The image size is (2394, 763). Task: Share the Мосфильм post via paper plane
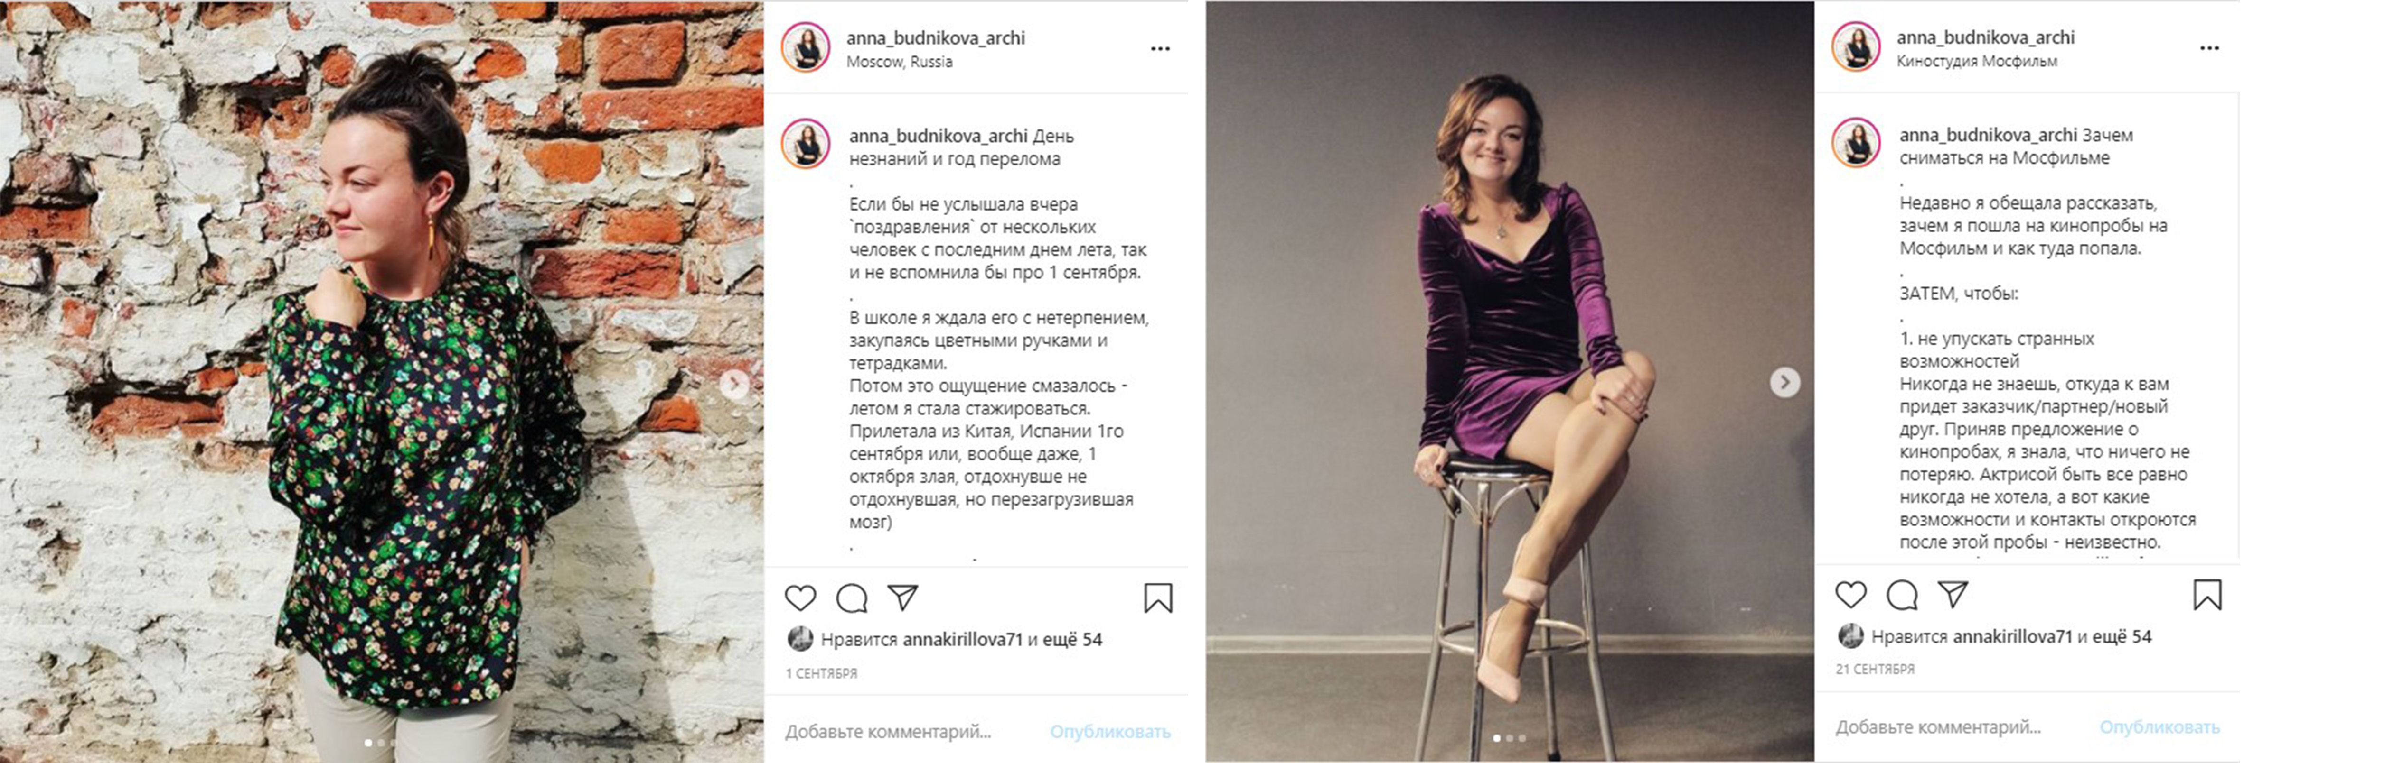click(1953, 594)
